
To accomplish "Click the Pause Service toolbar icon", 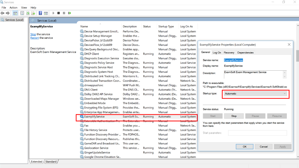I will (x=64, y=13).
